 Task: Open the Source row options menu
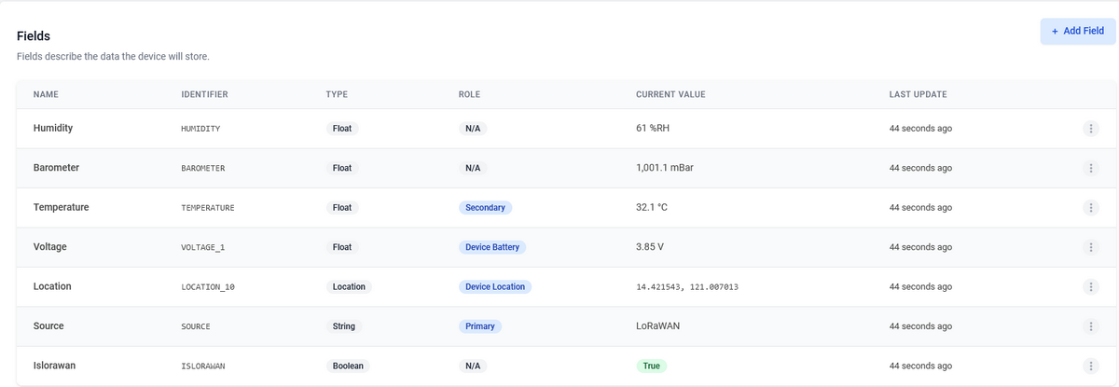1090,326
